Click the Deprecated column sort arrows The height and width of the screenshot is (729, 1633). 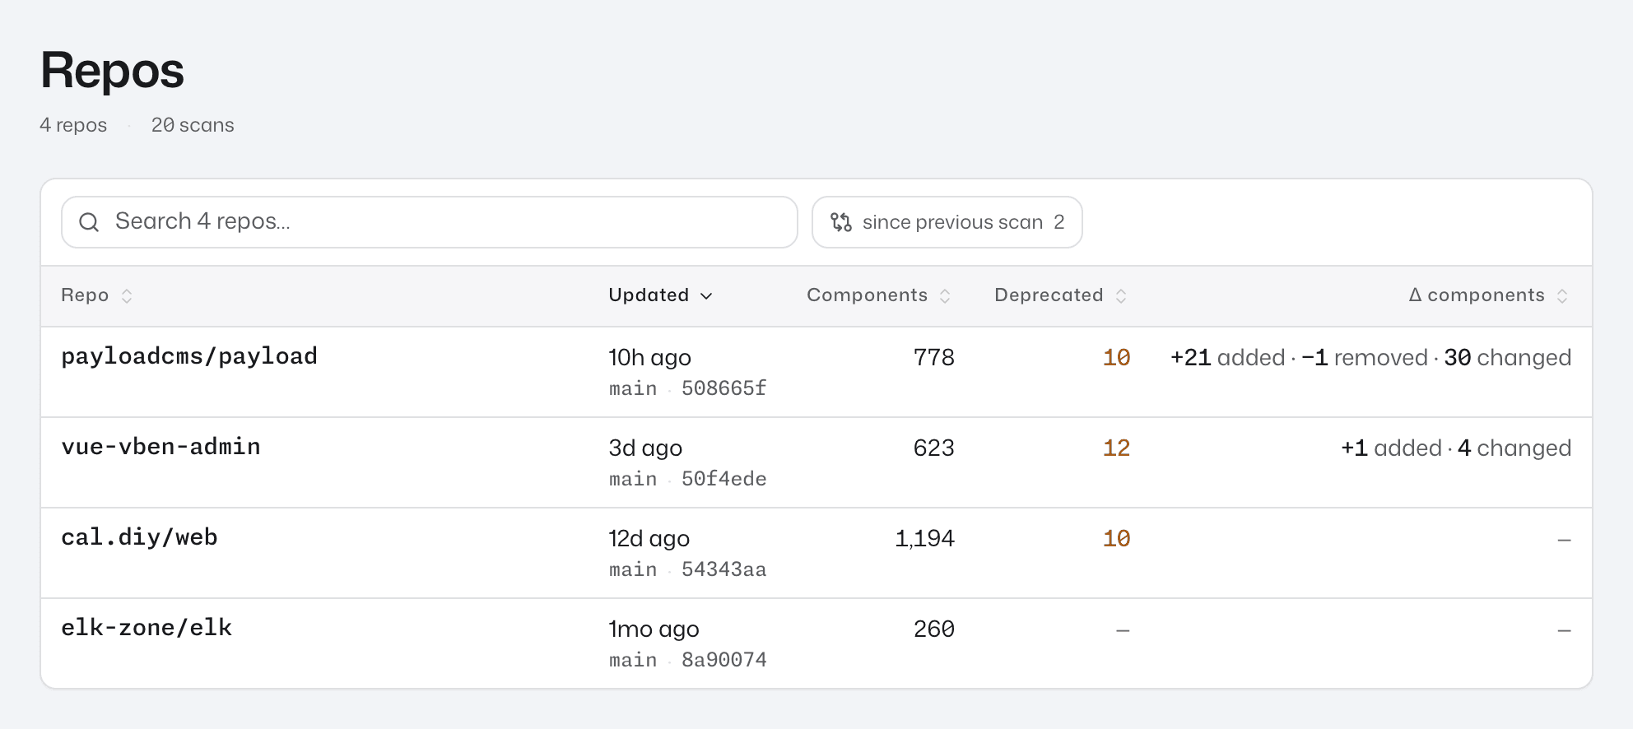coord(1121,296)
